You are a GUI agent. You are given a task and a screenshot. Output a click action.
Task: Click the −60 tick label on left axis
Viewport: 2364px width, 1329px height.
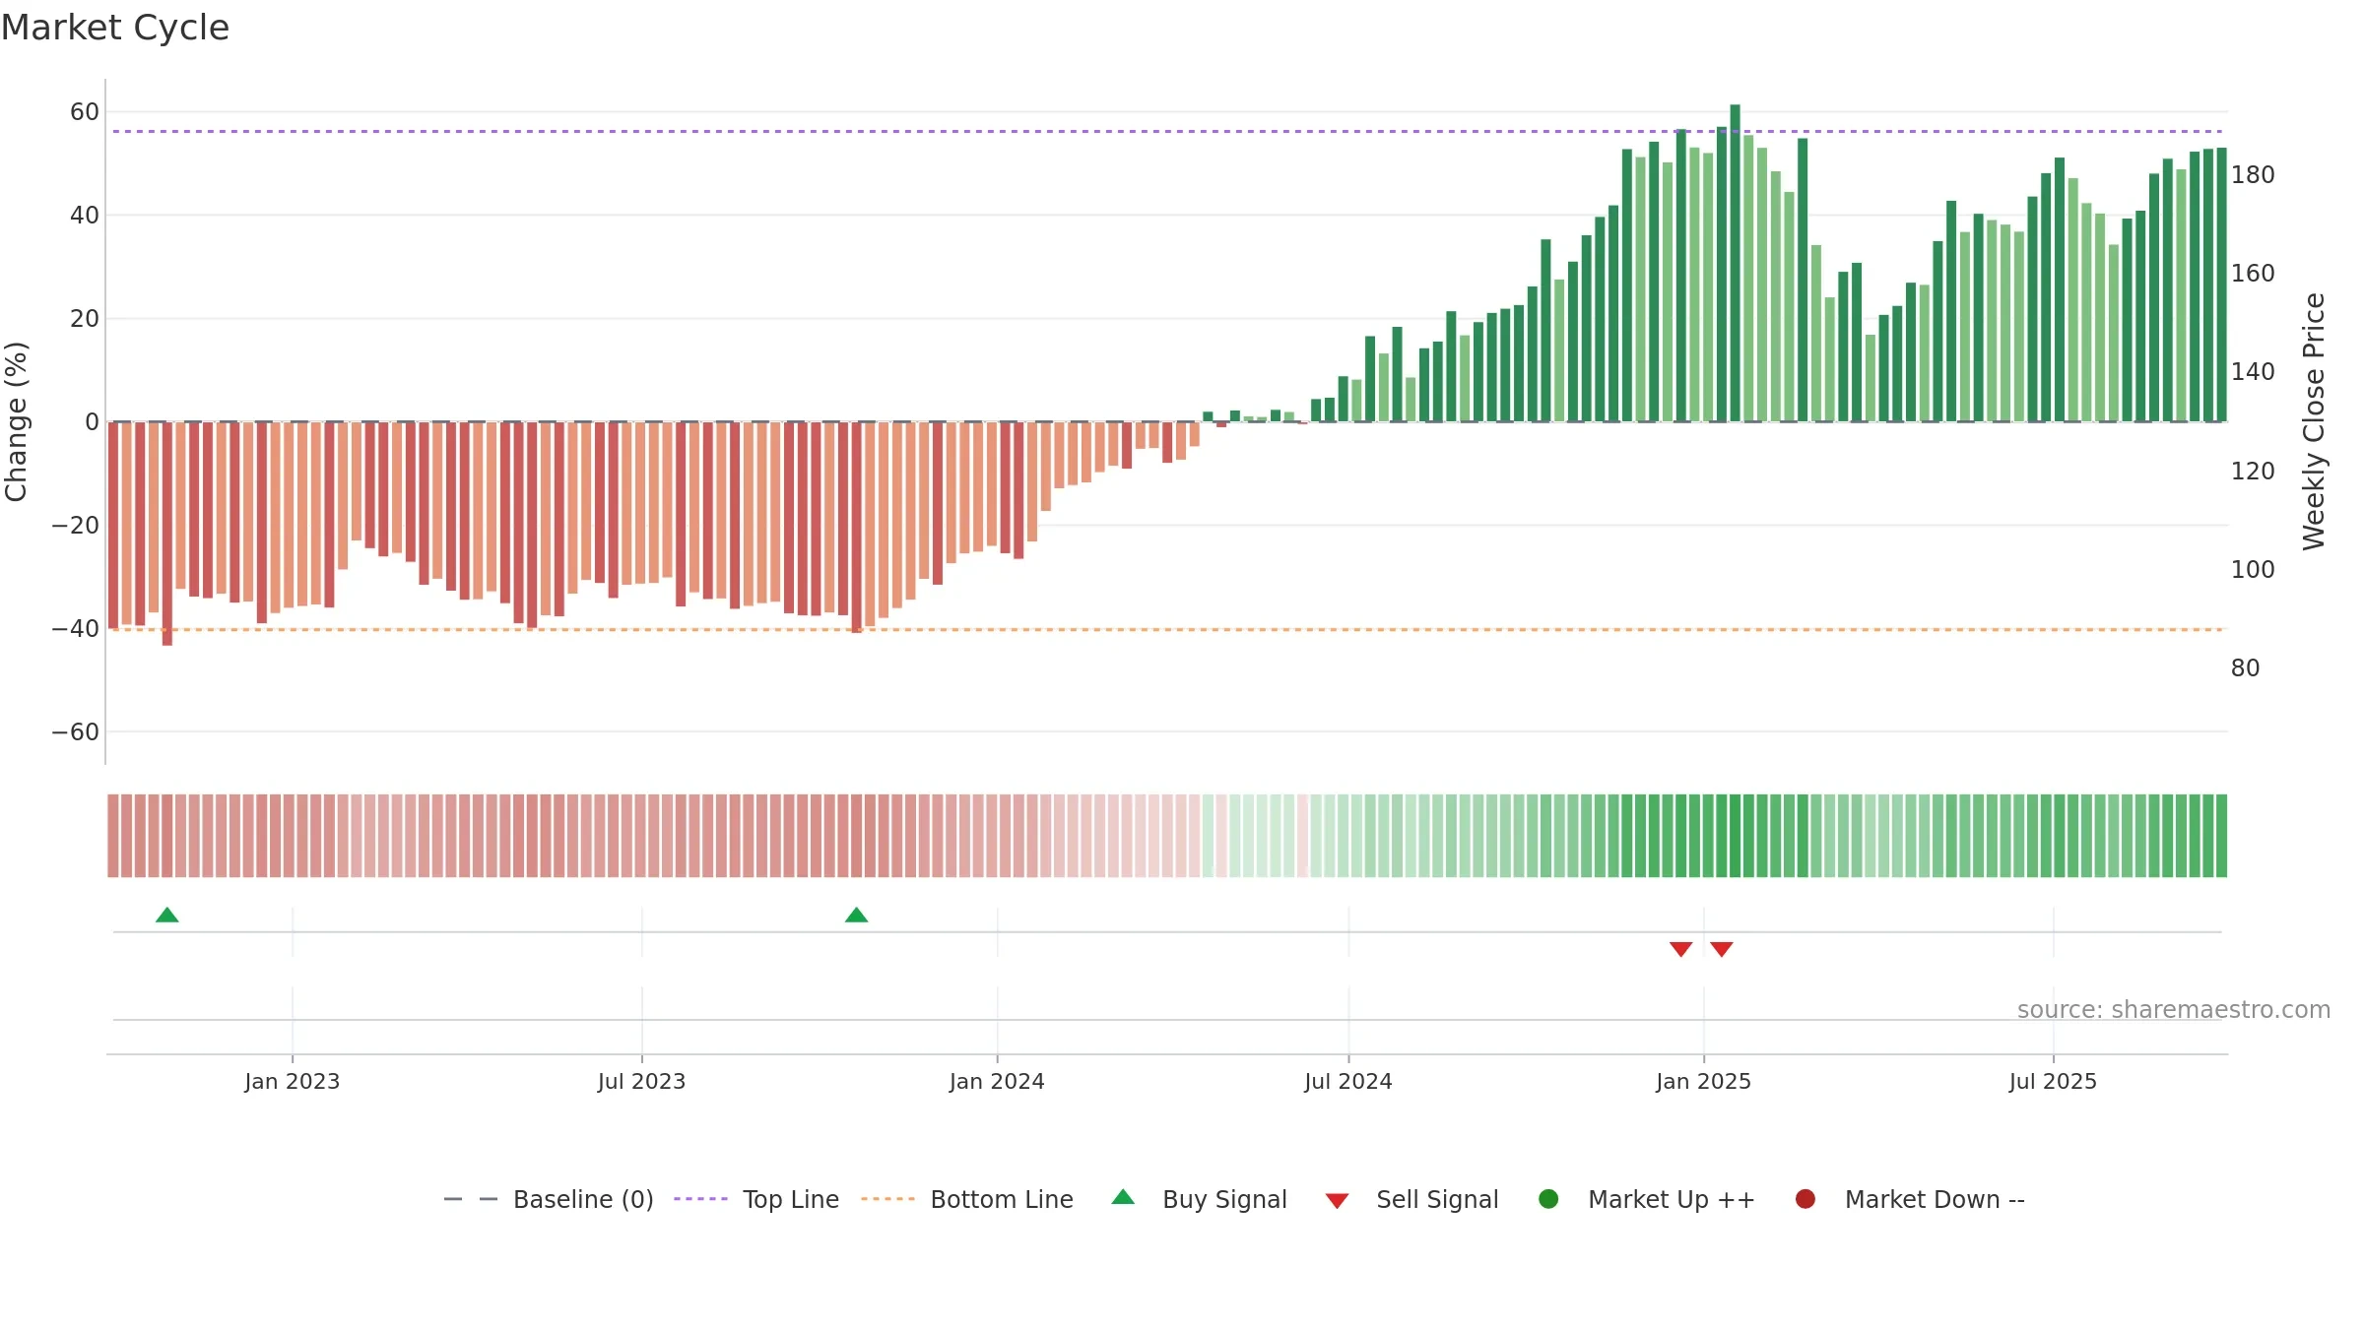click(x=76, y=732)
